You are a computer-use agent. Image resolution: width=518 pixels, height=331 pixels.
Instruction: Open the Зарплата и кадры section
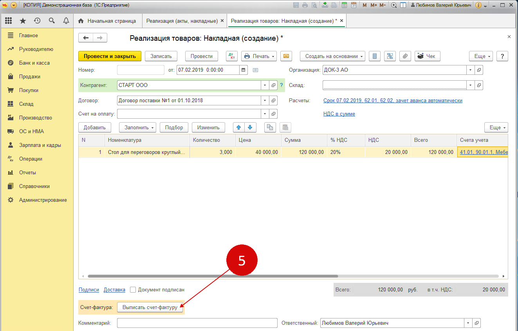pyautogui.click(x=40, y=145)
